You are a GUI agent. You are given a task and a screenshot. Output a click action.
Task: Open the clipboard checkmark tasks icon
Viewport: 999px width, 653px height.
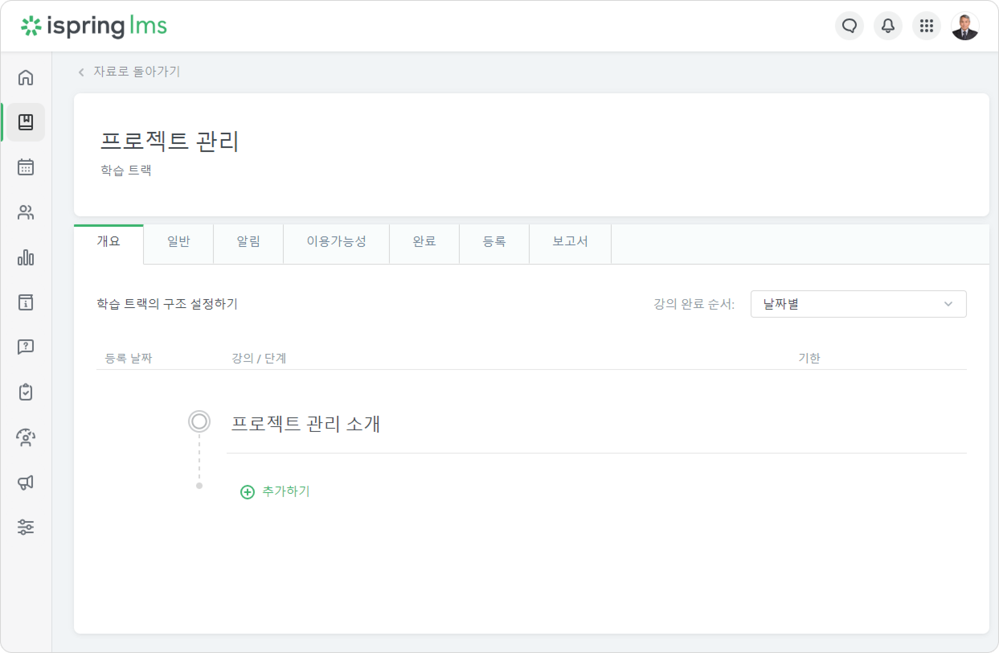point(26,392)
